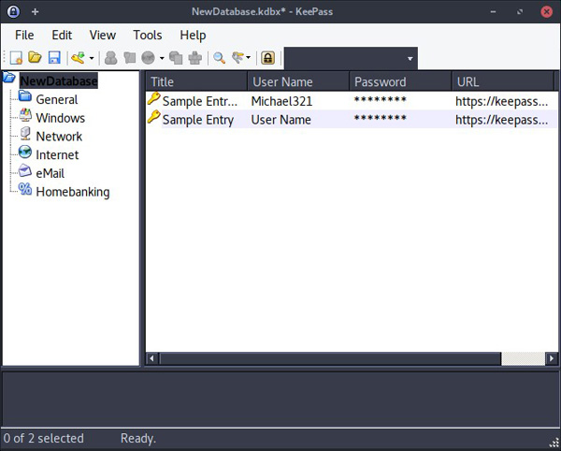Click the 'User Name' cell value

point(280,120)
